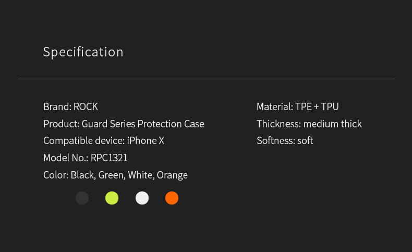Click the Specification heading
Viewport: 412px width, 252px height.
coord(83,52)
